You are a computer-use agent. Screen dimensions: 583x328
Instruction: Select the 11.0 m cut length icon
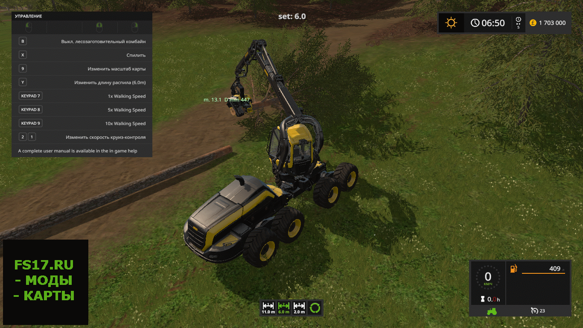click(x=268, y=307)
